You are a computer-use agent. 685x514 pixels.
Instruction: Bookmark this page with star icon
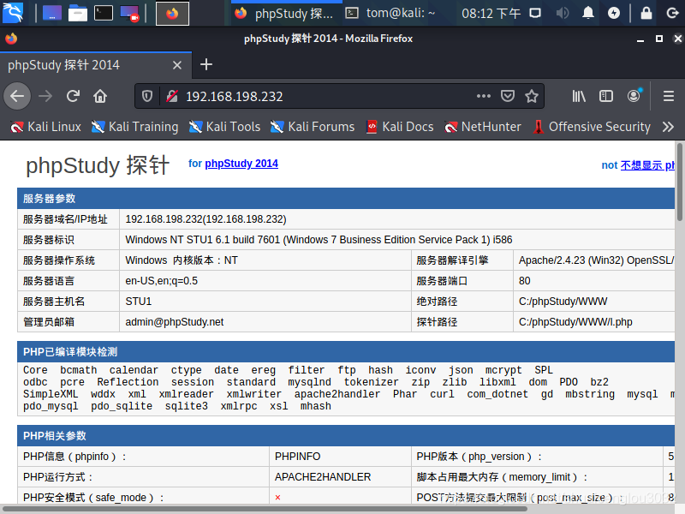click(x=532, y=96)
